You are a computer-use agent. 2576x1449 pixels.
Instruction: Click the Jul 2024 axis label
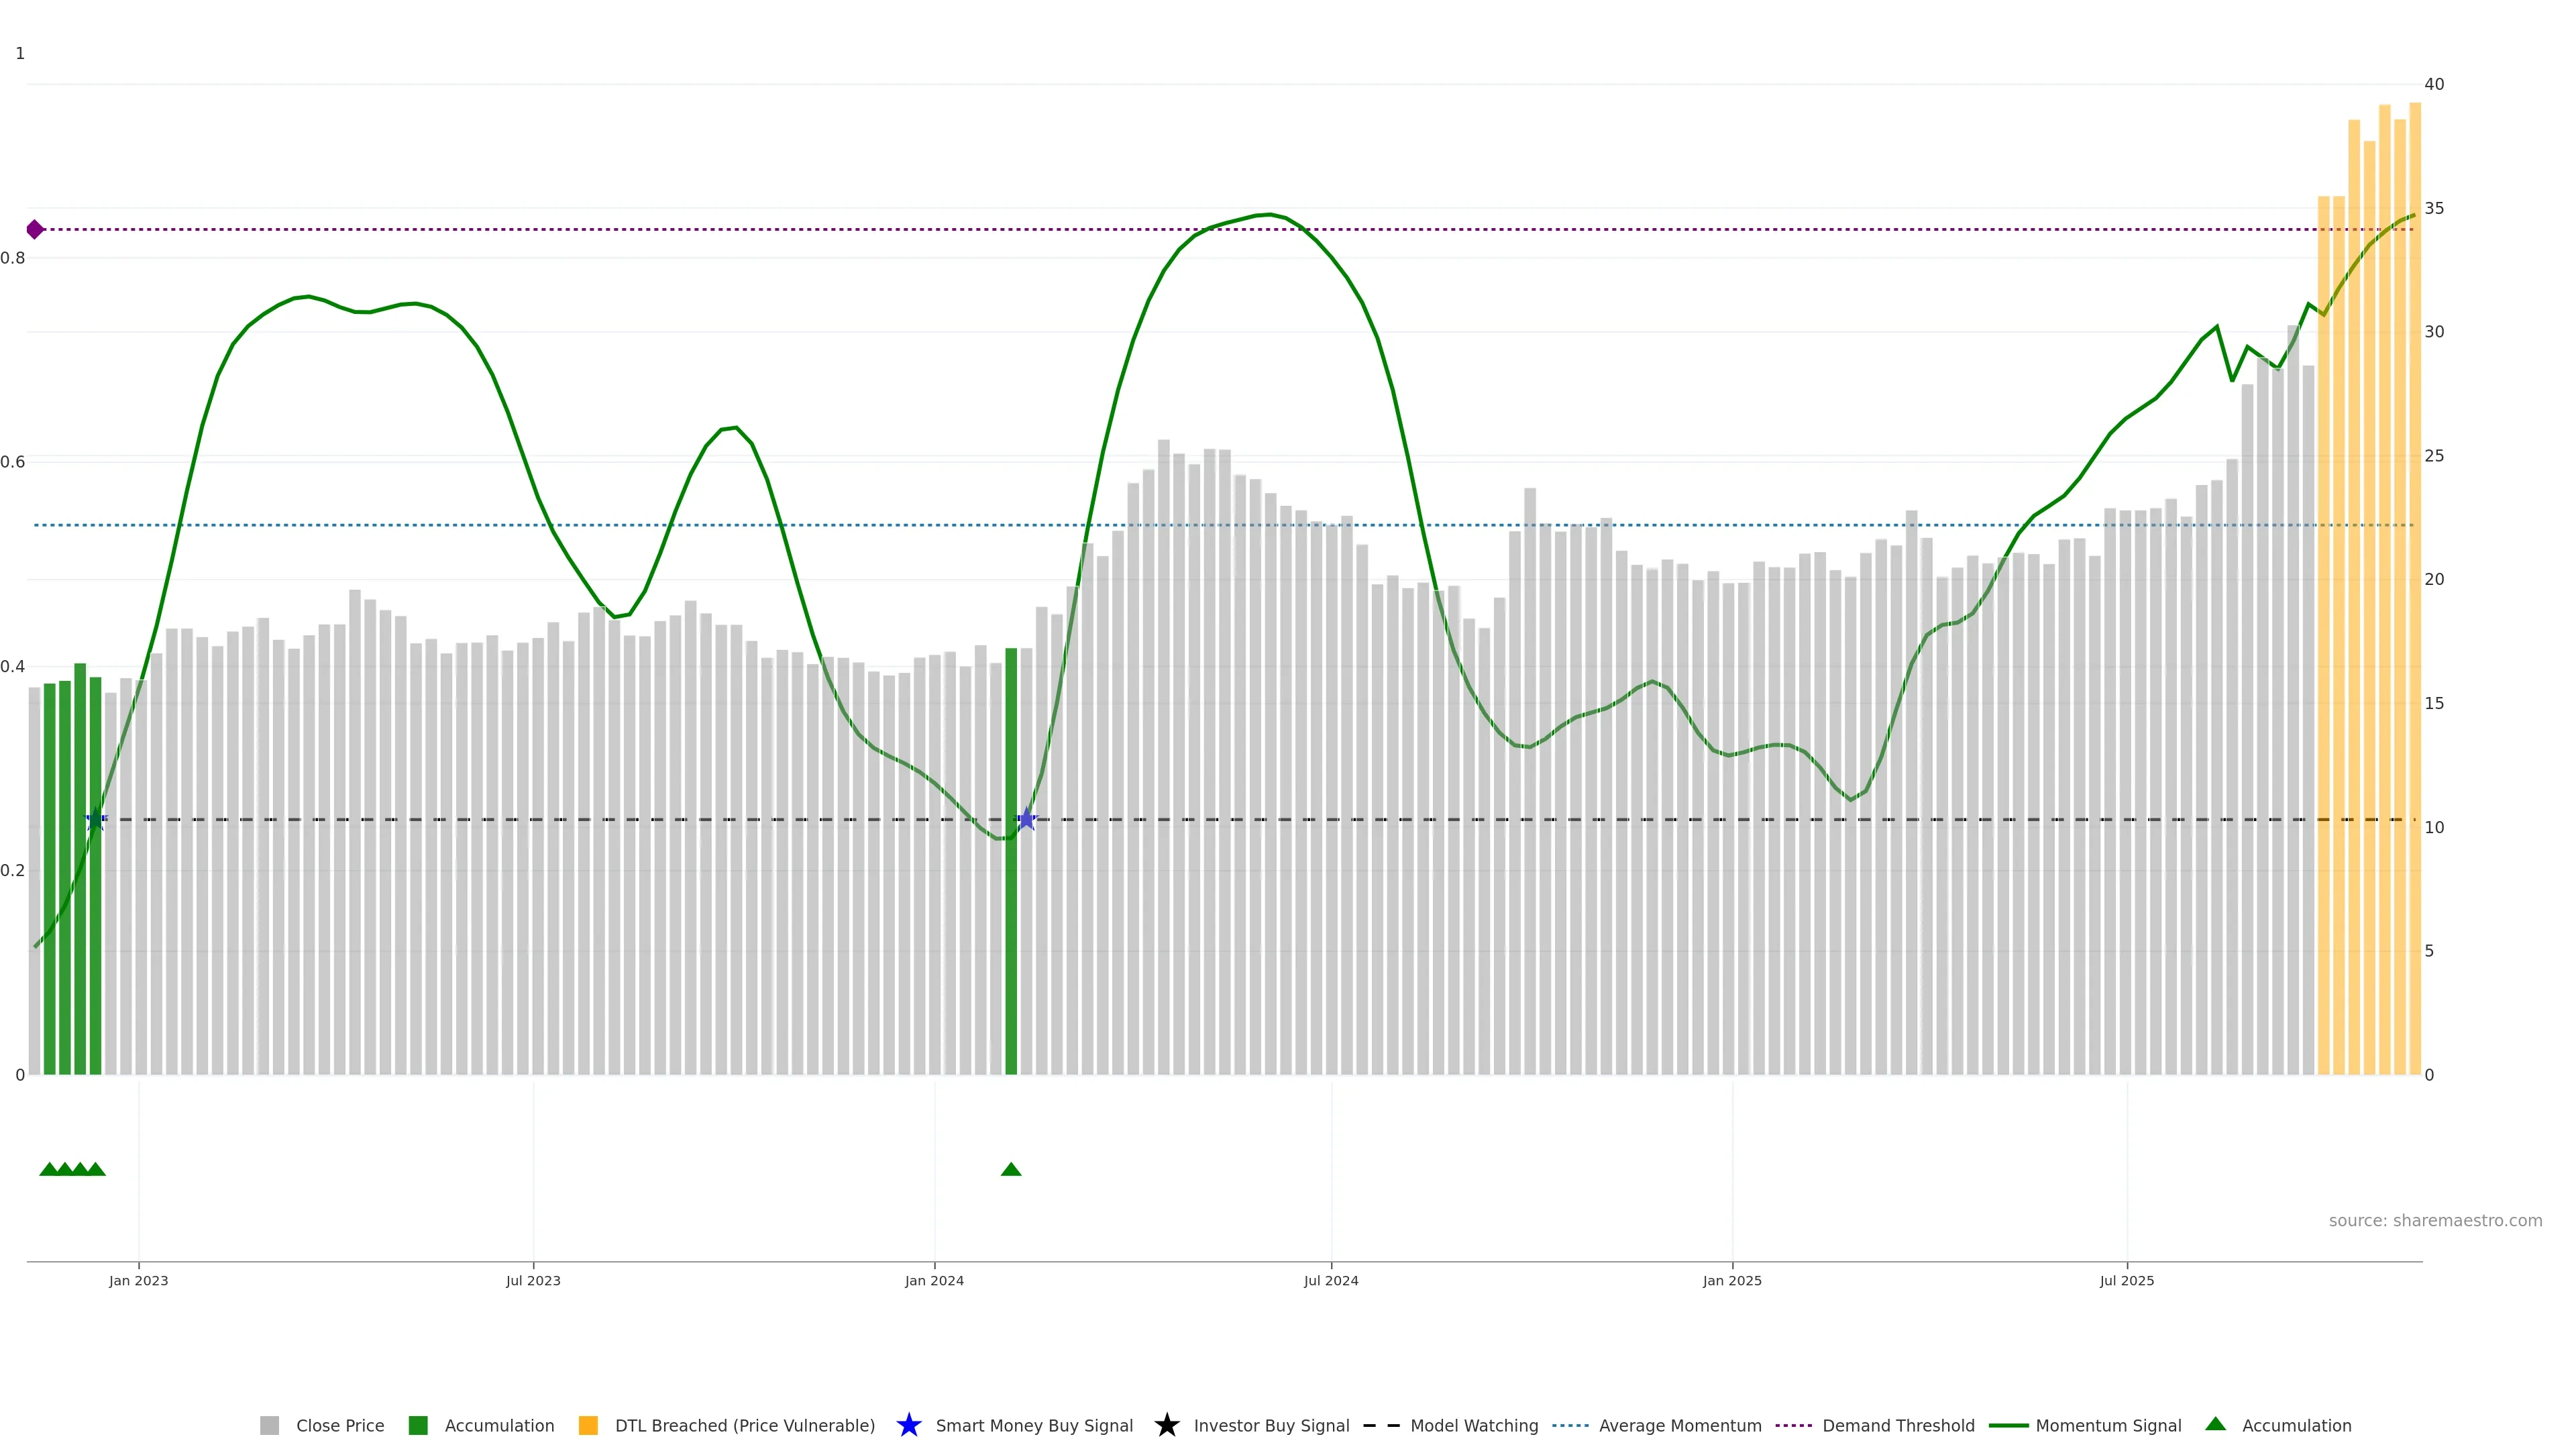pos(1331,1280)
